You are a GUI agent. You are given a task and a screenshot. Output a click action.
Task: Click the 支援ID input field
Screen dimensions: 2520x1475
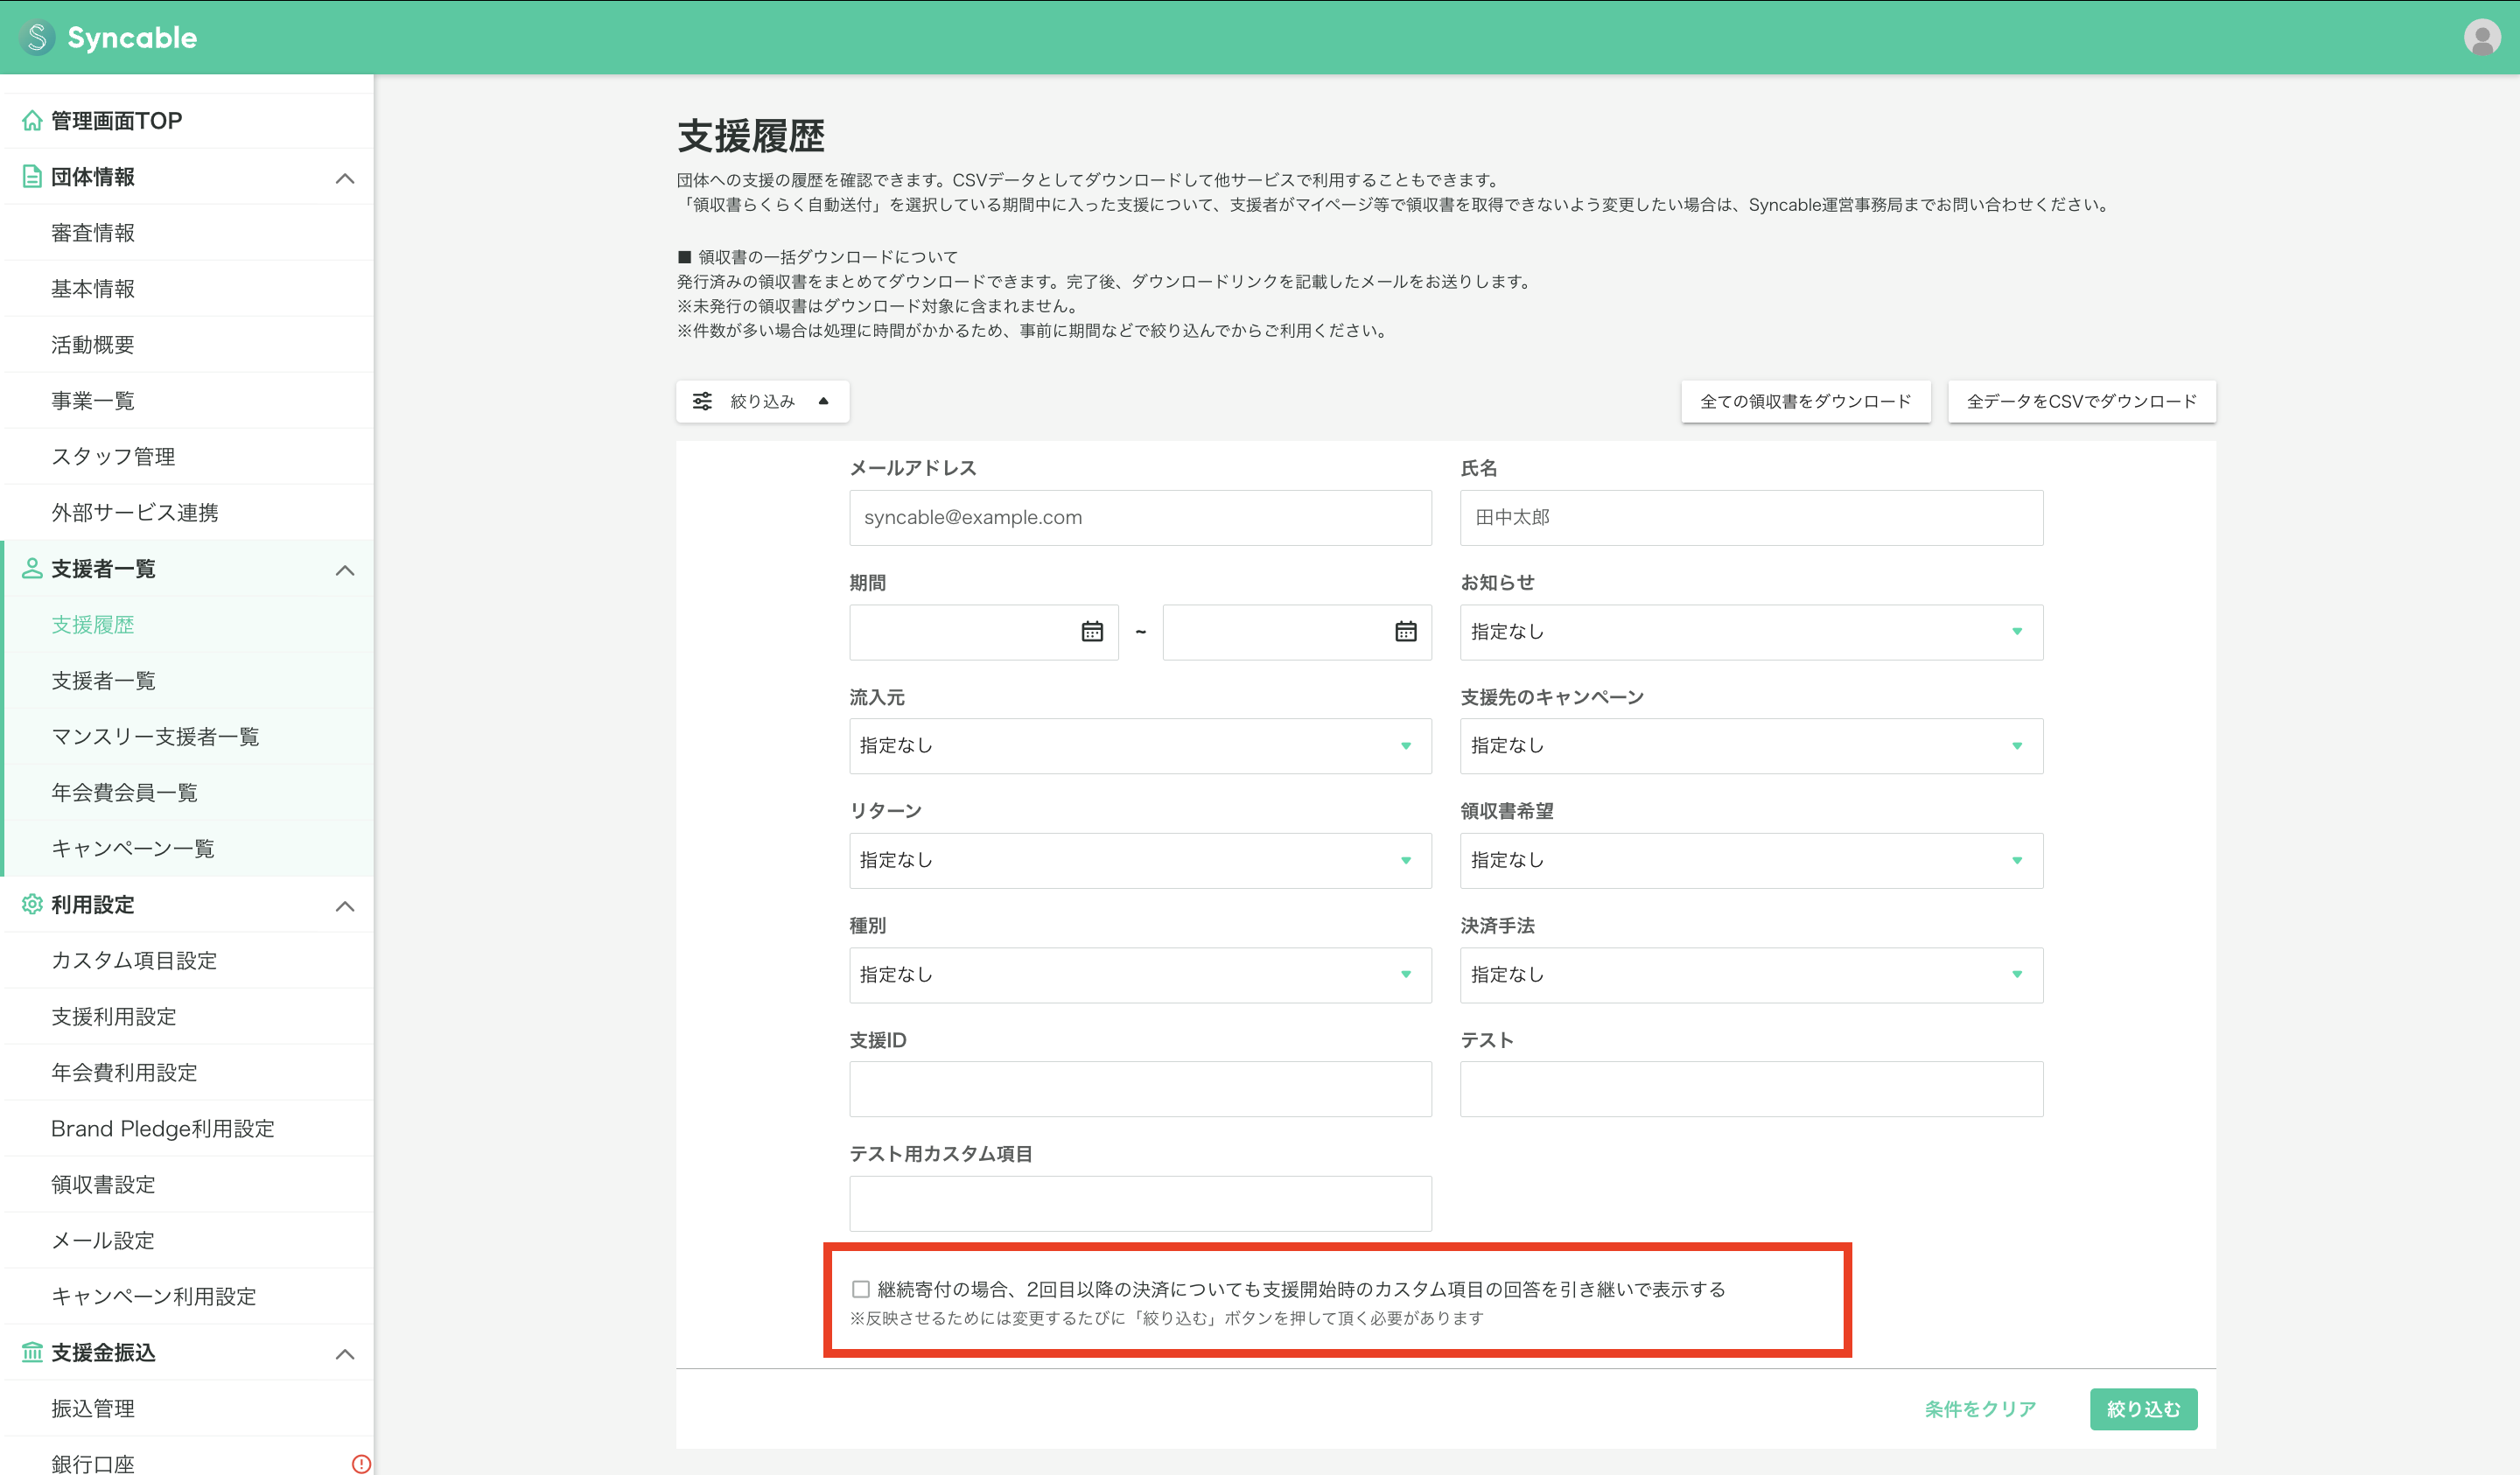(1140, 1089)
